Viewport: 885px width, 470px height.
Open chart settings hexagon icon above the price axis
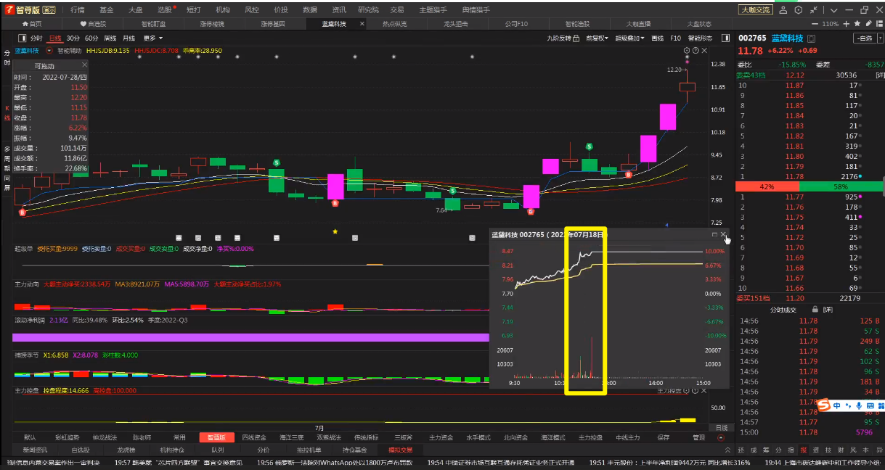click(x=686, y=51)
